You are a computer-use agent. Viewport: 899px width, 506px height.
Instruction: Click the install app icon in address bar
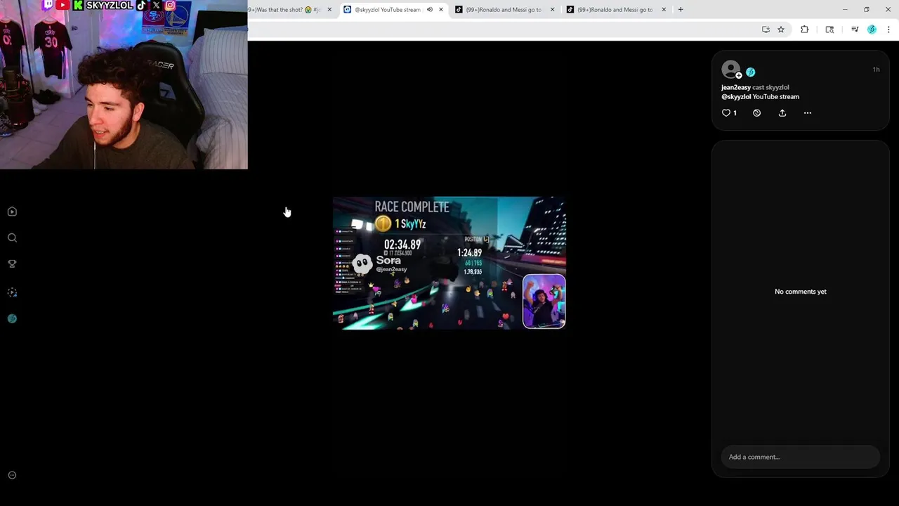[766, 30]
